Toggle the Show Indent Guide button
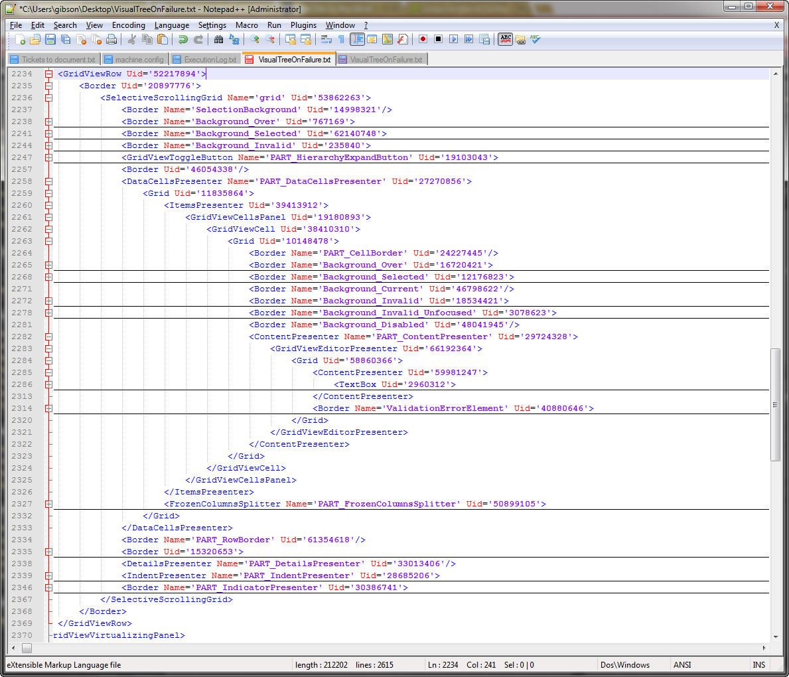The width and height of the screenshot is (789, 677). pos(358,40)
